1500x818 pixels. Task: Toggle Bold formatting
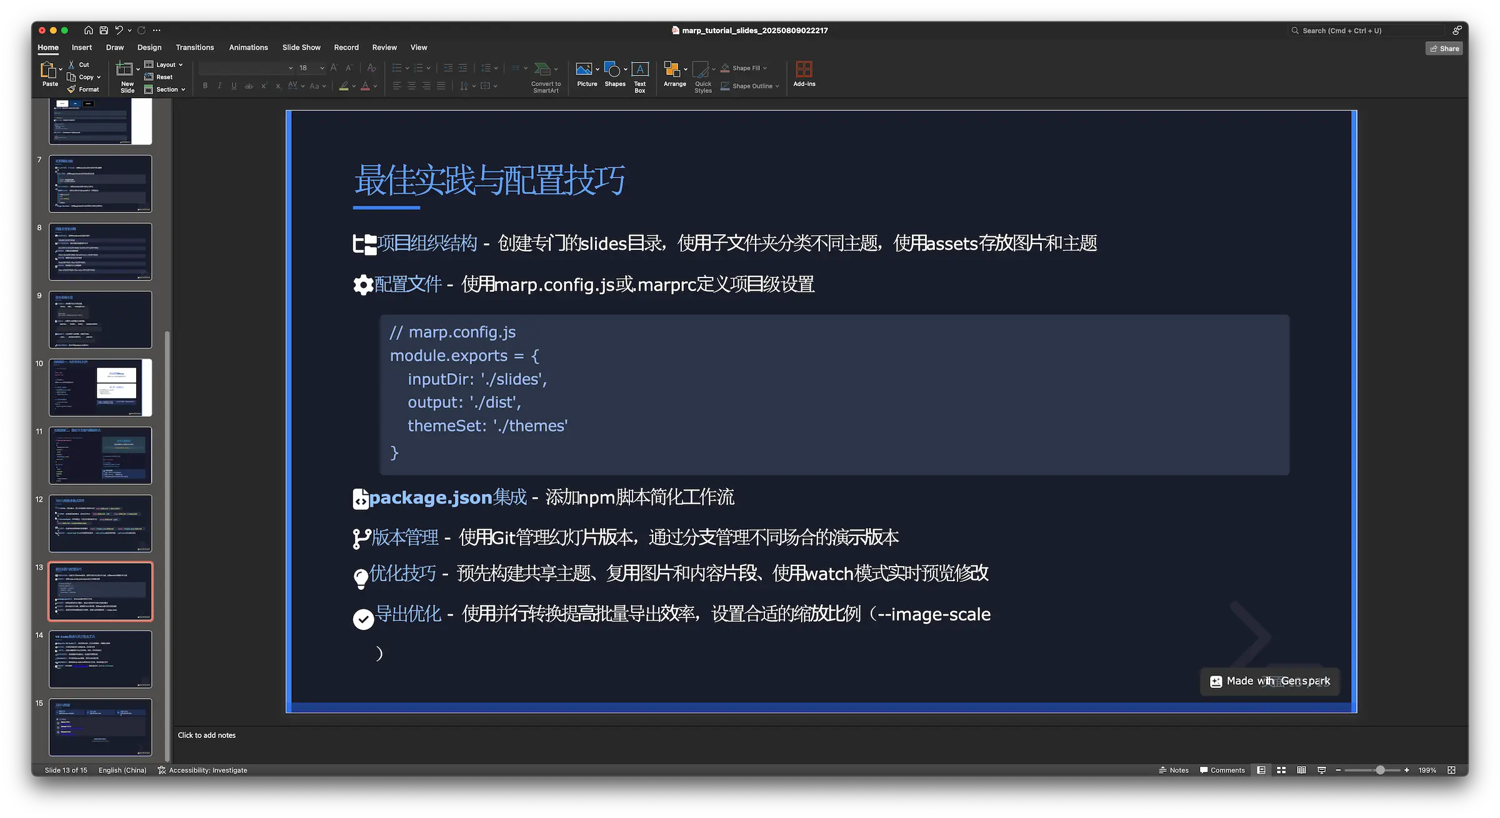[x=205, y=86]
